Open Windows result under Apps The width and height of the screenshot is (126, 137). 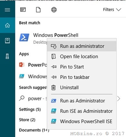37,76
